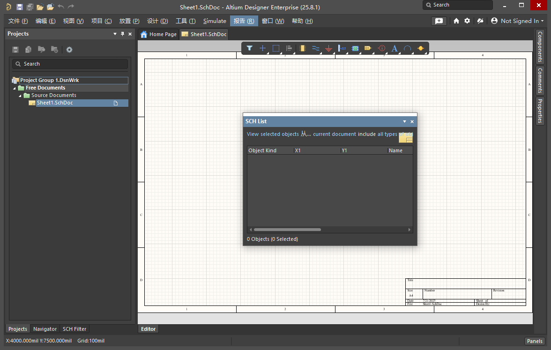Pin the Projects panel
The height and width of the screenshot is (350, 551).
pyautogui.click(x=123, y=34)
